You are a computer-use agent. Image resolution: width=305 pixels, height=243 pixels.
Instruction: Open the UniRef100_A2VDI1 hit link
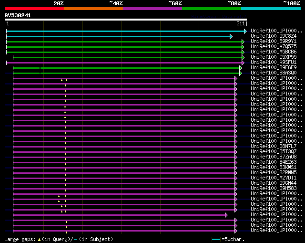coord(273,178)
